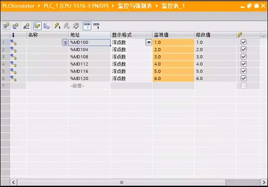Click modify all selected values now icon

coord(57,25)
